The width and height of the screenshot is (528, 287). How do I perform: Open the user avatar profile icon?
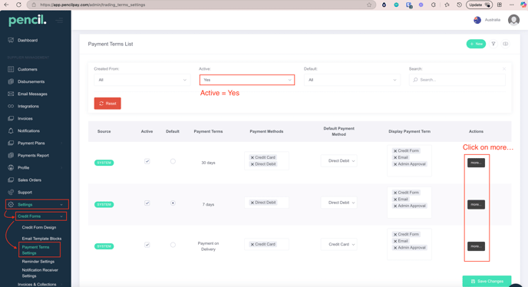(513, 20)
